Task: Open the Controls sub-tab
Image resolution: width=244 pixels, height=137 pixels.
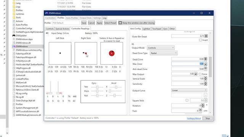Action: tap(50, 29)
